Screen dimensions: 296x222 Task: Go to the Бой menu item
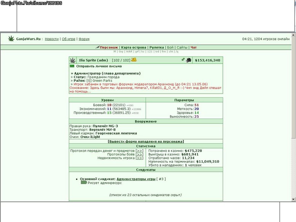coord(170,48)
